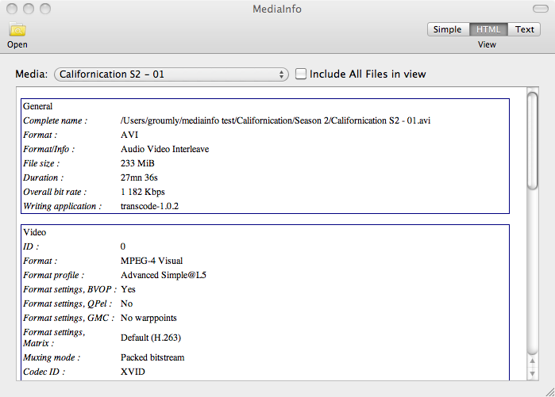Open a media file with the folder icon
Screen dimensions: 555x397
17,29
